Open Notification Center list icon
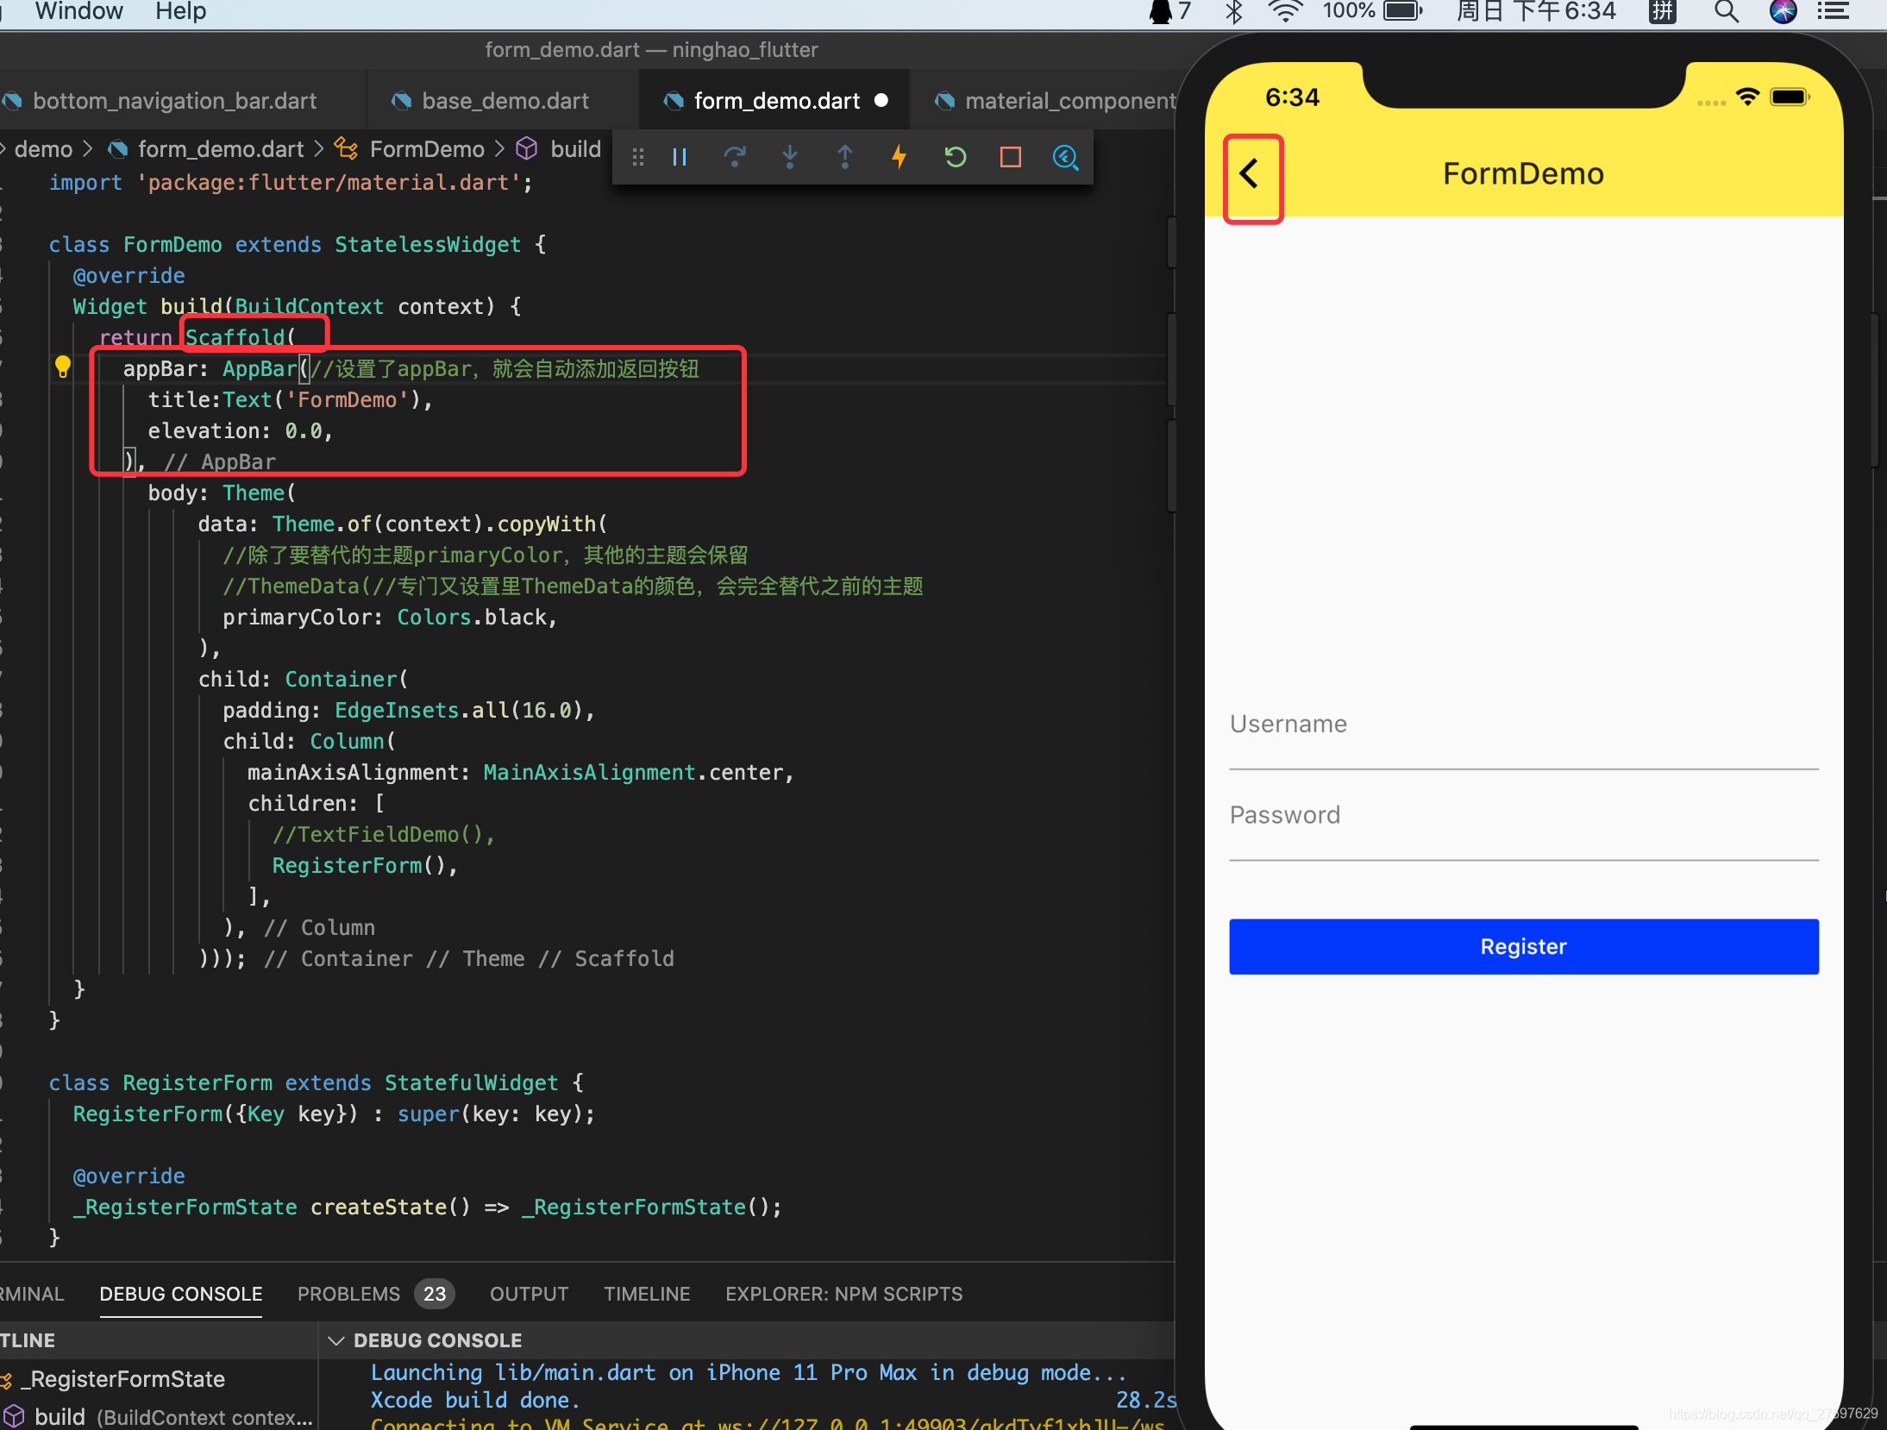The height and width of the screenshot is (1430, 1887). pyautogui.click(x=1834, y=11)
